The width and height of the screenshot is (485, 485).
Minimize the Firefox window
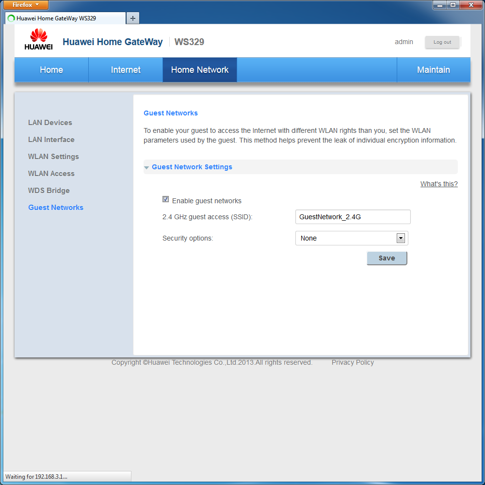pos(439,5)
